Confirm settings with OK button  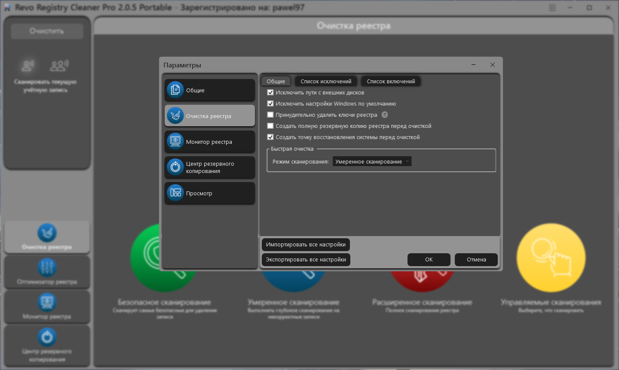click(x=429, y=260)
